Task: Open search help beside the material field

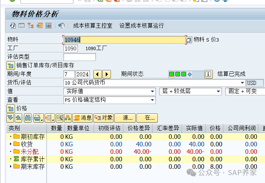Action: 189,40
